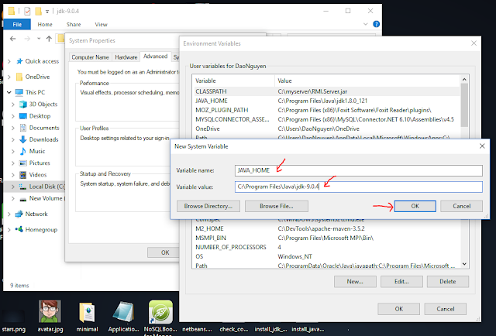Select the NoSQLBooster desktop shortcut icon
496x336 pixels.
point(160,317)
